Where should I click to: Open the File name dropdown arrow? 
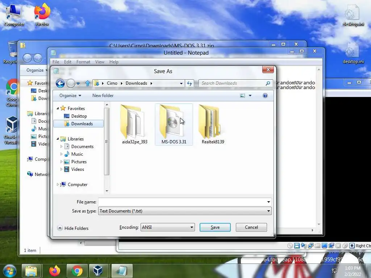pyautogui.click(x=268, y=202)
